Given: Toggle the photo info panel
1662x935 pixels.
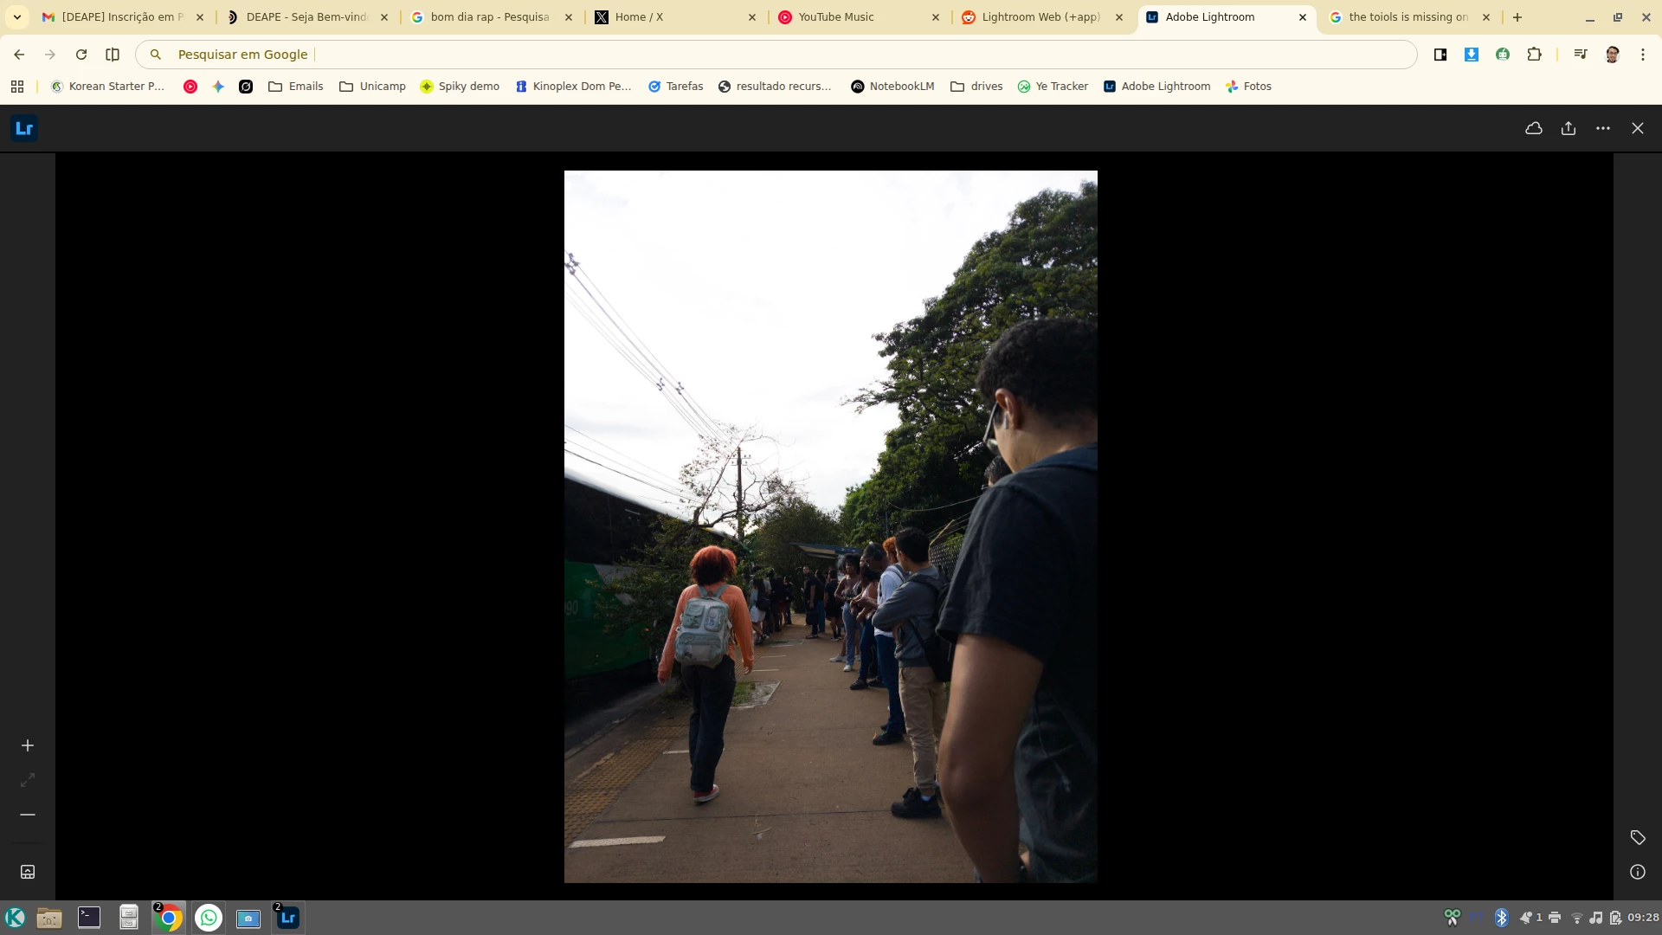Looking at the screenshot, I should coord(1637,872).
